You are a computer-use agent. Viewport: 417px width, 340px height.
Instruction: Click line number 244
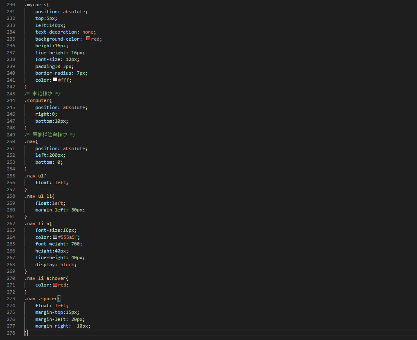pyautogui.click(x=11, y=100)
